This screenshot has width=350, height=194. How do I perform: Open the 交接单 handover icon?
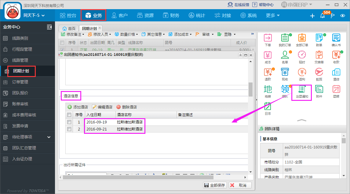[x=319, y=57]
